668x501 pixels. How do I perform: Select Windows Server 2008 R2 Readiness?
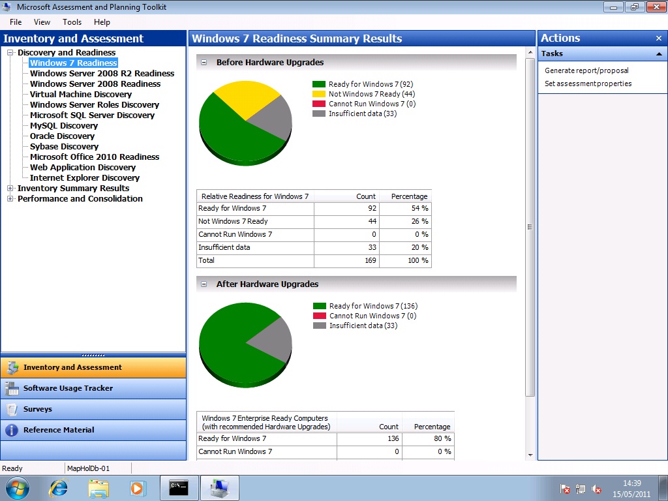(102, 73)
